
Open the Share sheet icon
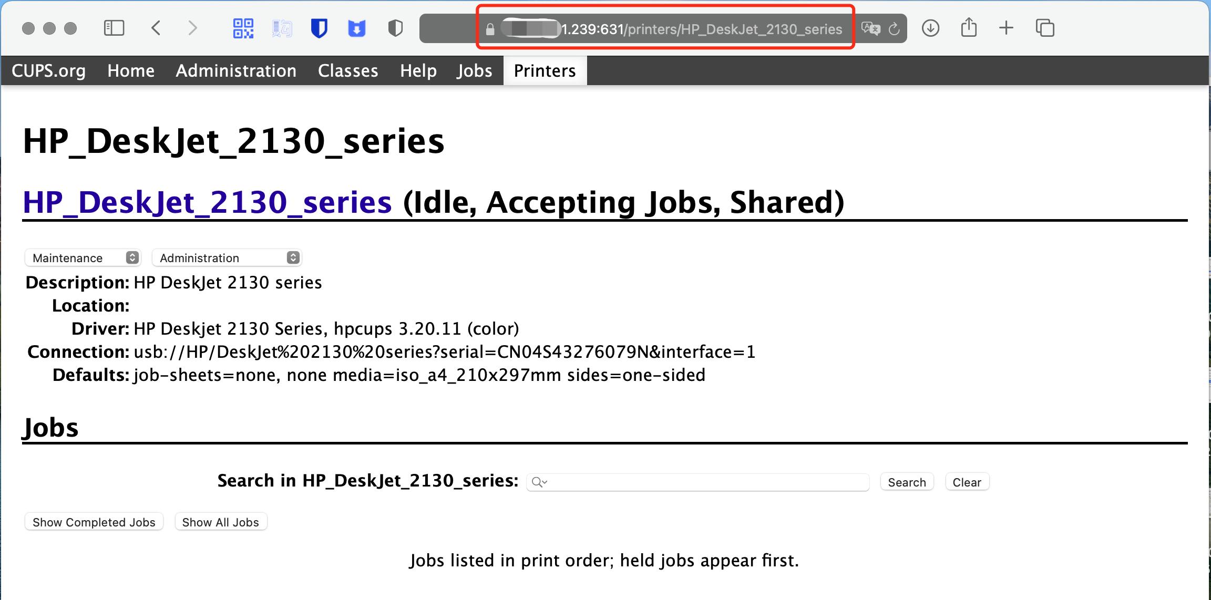(969, 28)
